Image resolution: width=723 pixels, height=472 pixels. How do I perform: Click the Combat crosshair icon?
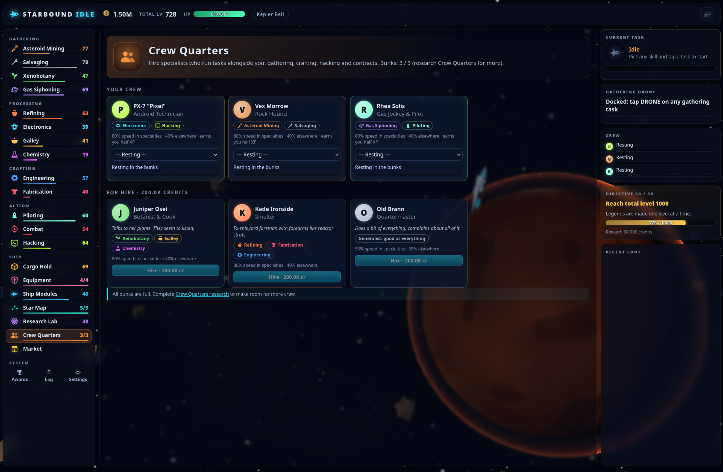tap(14, 229)
